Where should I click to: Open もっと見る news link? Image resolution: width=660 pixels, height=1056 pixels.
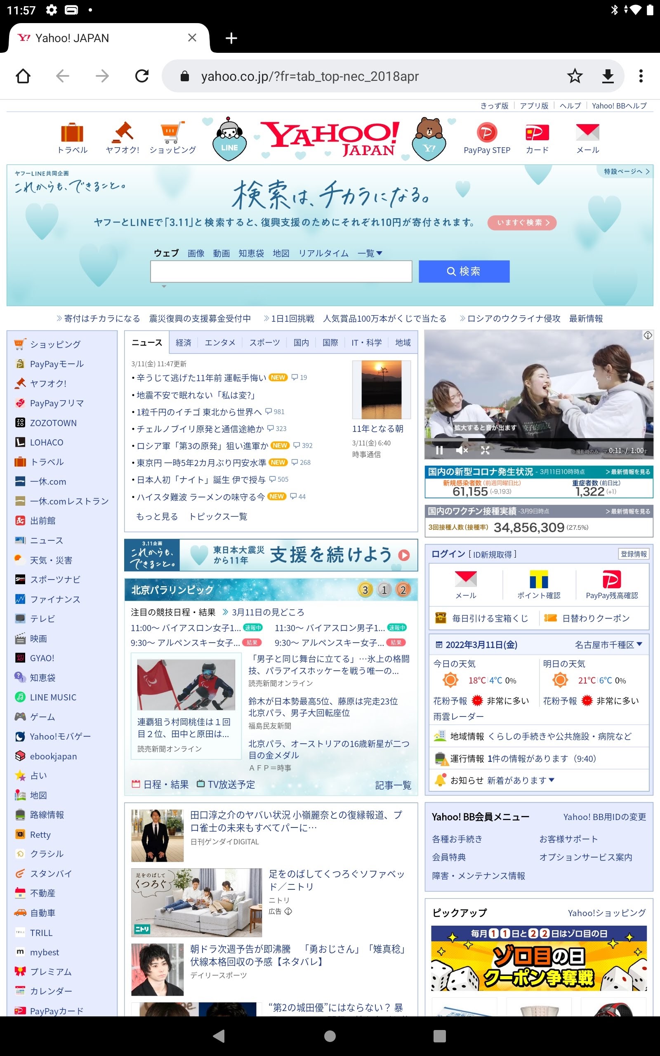(157, 516)
